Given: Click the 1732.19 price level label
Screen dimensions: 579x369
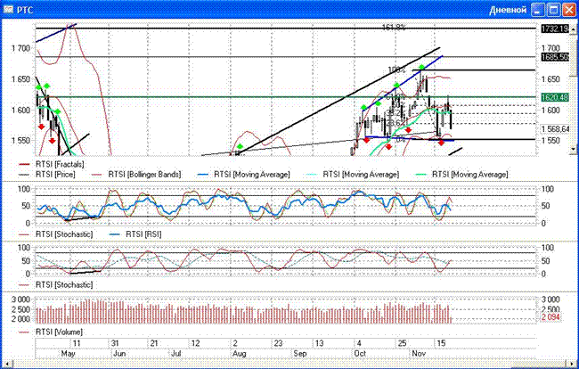Looking at the screenshot, I should 555,29.
